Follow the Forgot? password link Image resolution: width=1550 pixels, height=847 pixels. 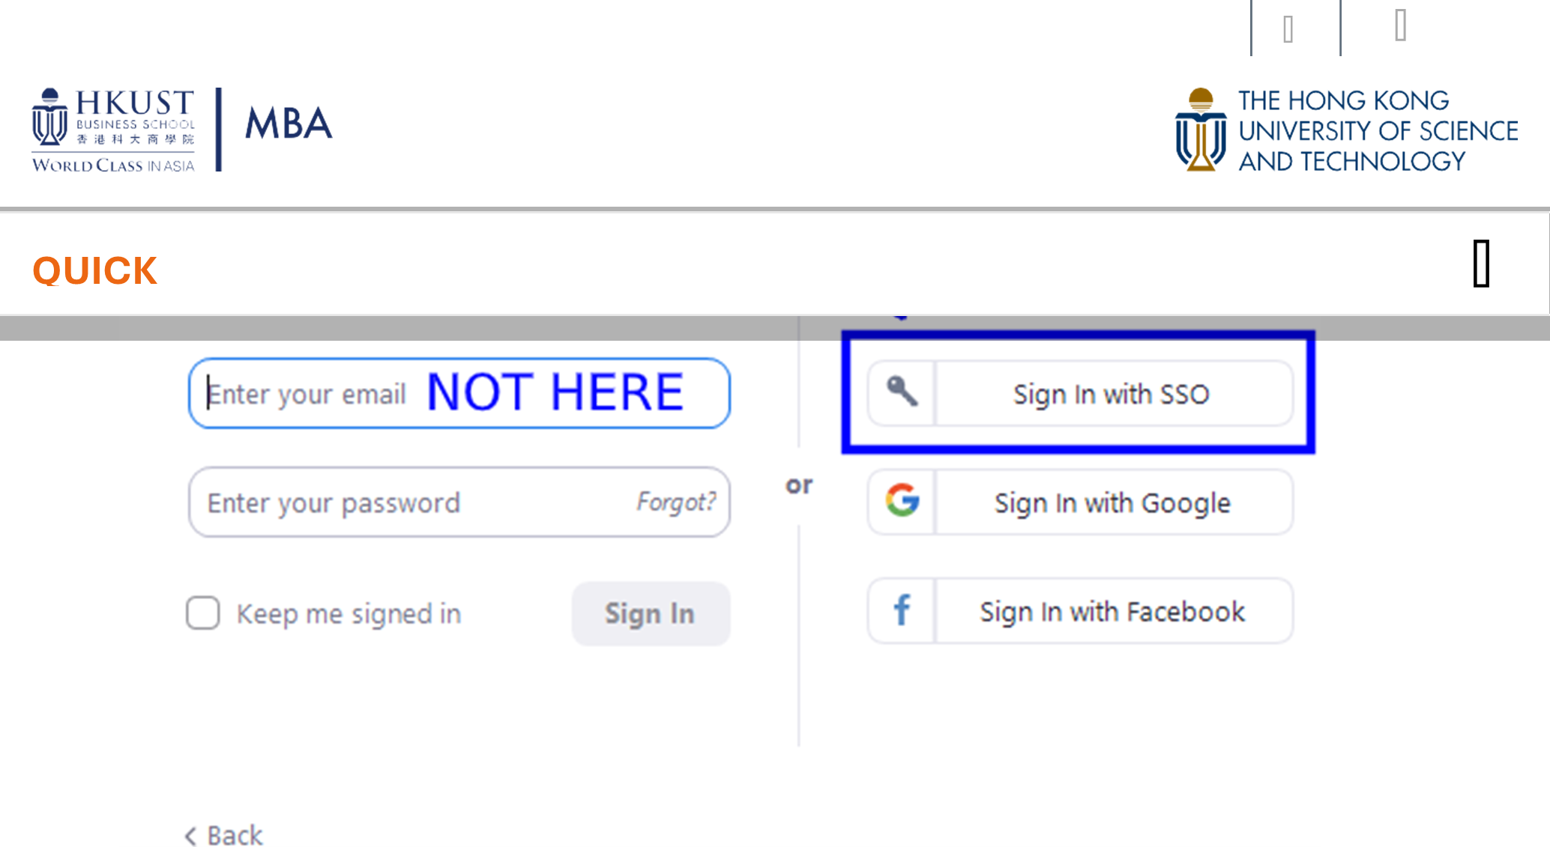pos(676,502)
